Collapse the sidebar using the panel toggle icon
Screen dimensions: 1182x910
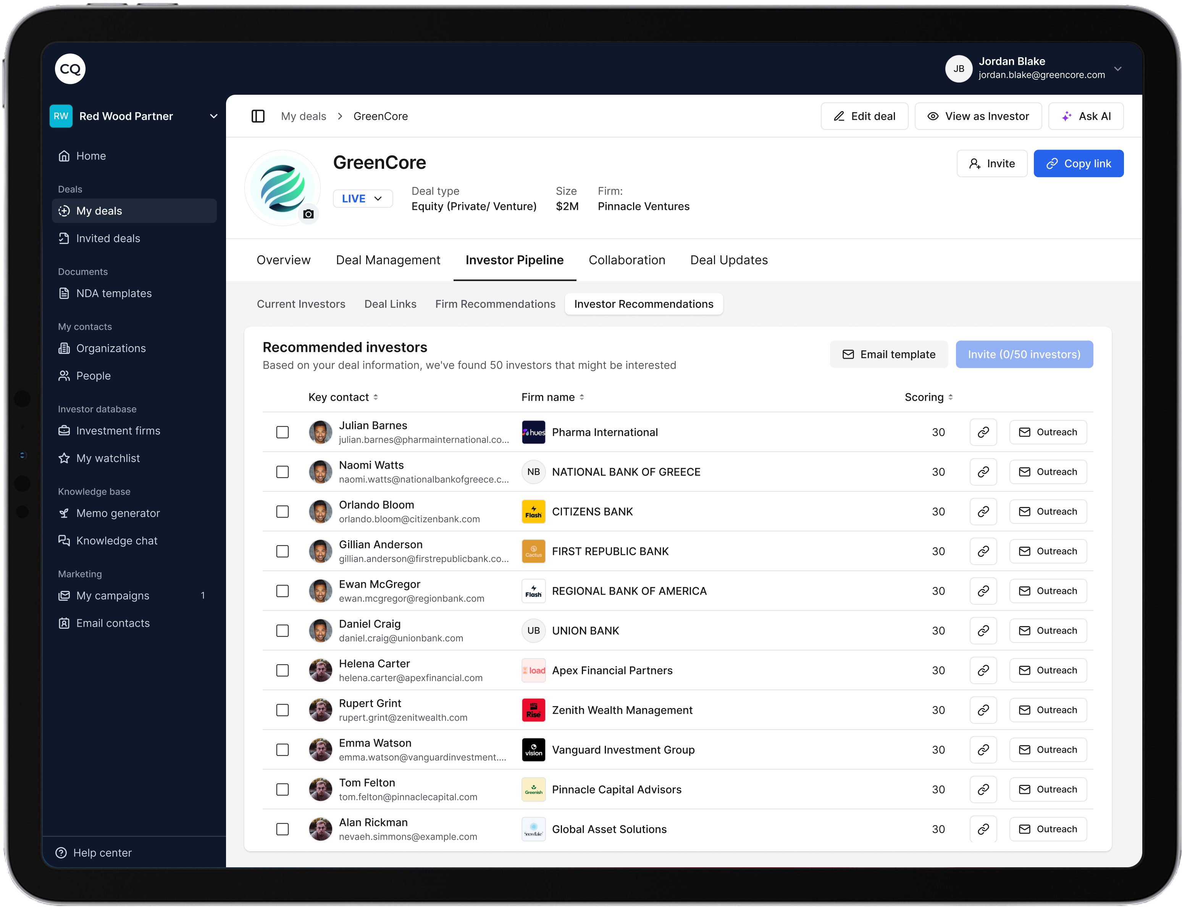[258, 116]
